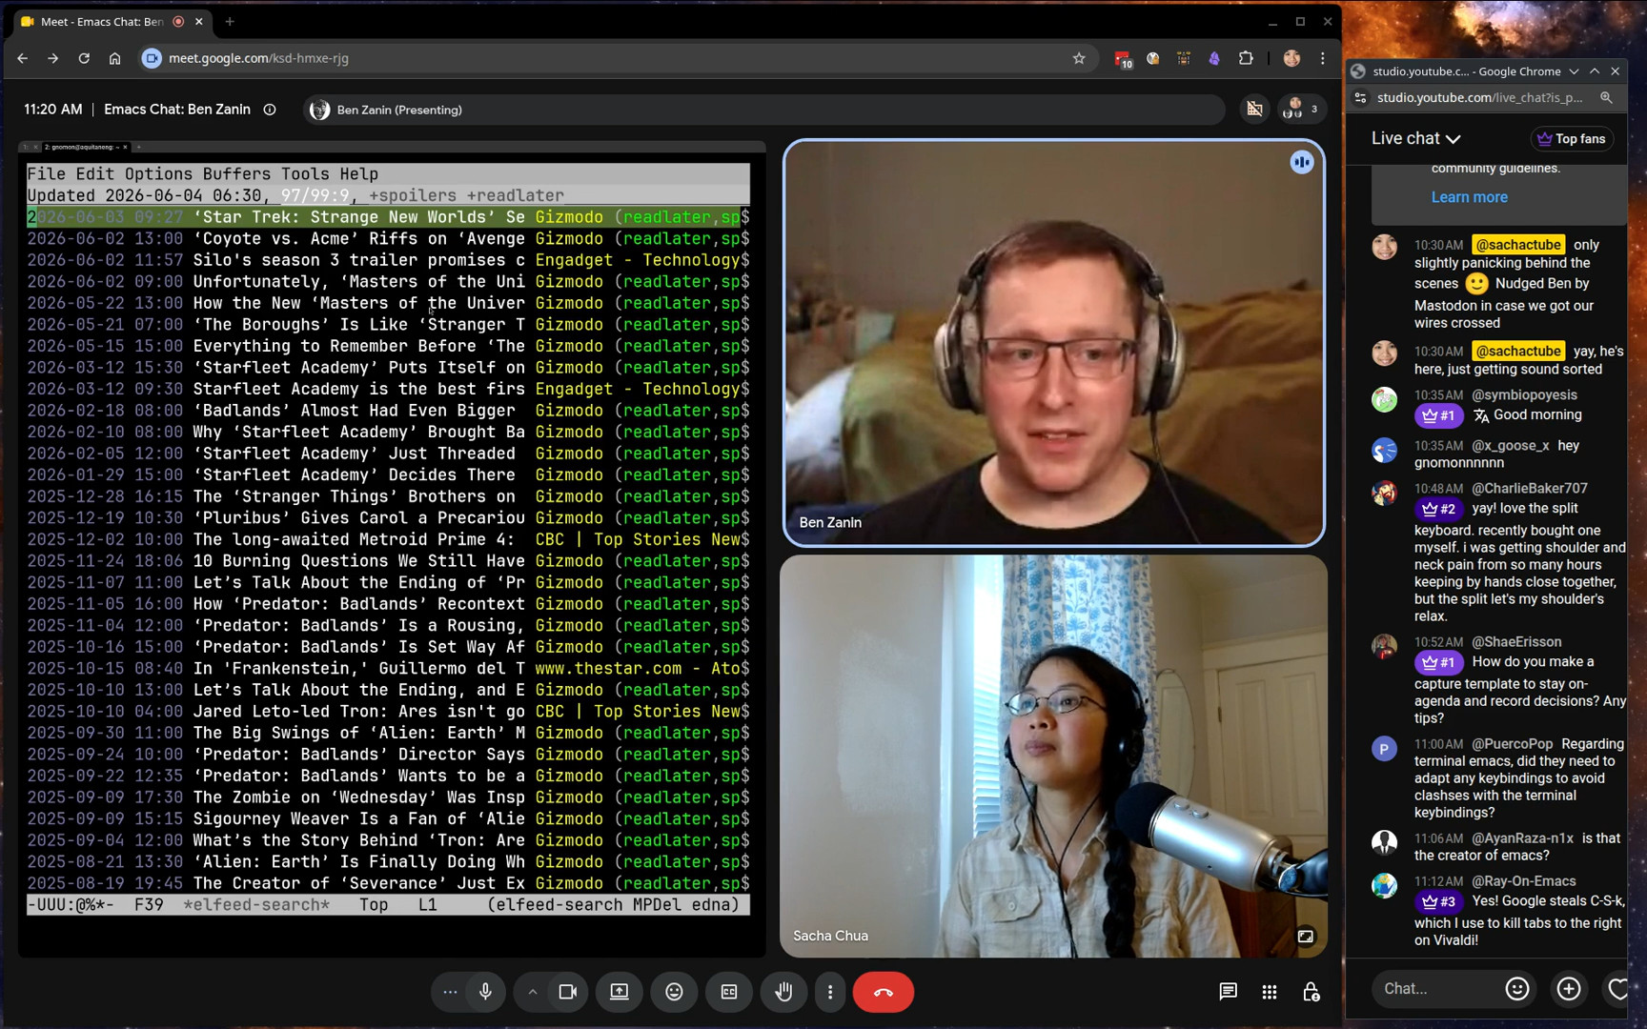Leave the call with red button
The image size is (1647, 1029).
[x=884, y=992]
